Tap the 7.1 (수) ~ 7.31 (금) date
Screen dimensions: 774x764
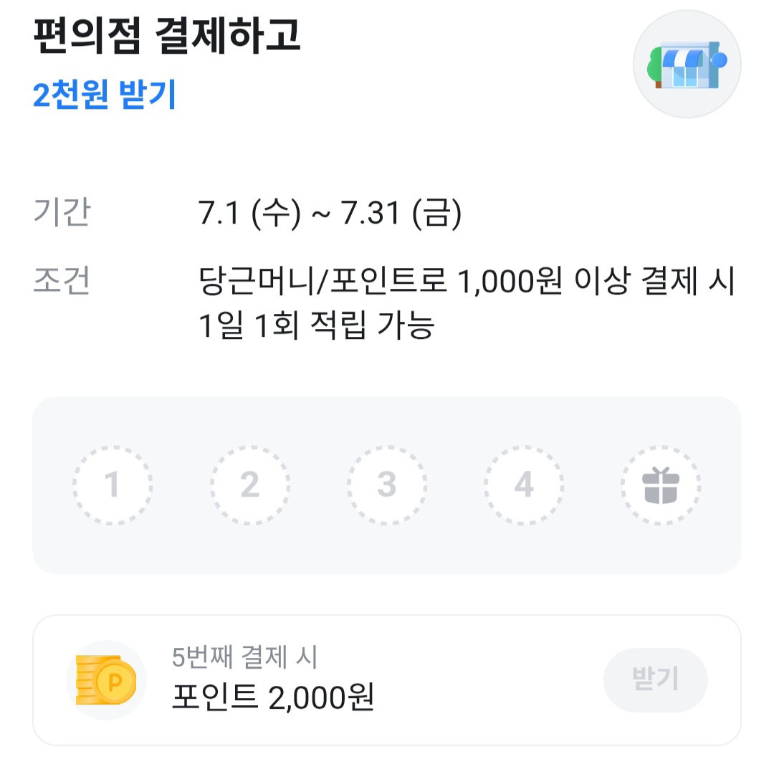[x=330, y=213]
